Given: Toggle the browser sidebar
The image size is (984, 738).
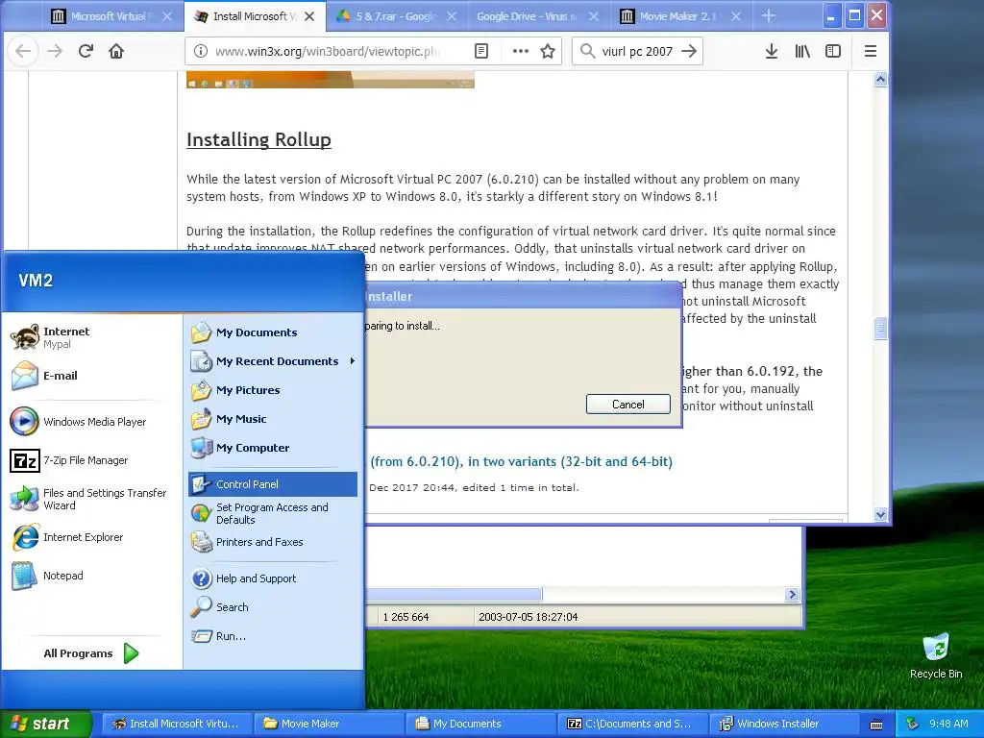Looking at the screenshot, I should (x=833, y=51).
